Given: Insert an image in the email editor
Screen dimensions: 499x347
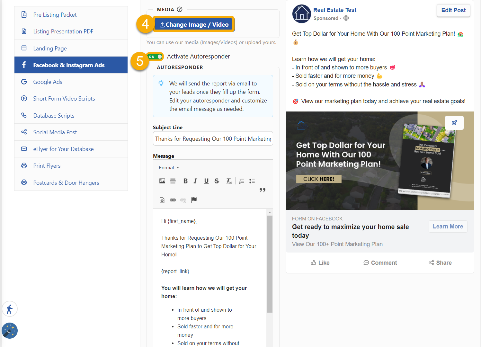Looking at the screenshot, I should (x=162, y=181).
